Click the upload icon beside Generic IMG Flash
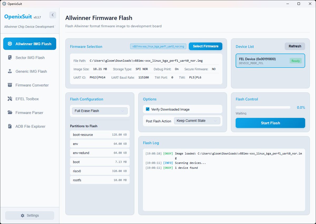The height and width of the screenshot is (224, 316). pos(10,71)
